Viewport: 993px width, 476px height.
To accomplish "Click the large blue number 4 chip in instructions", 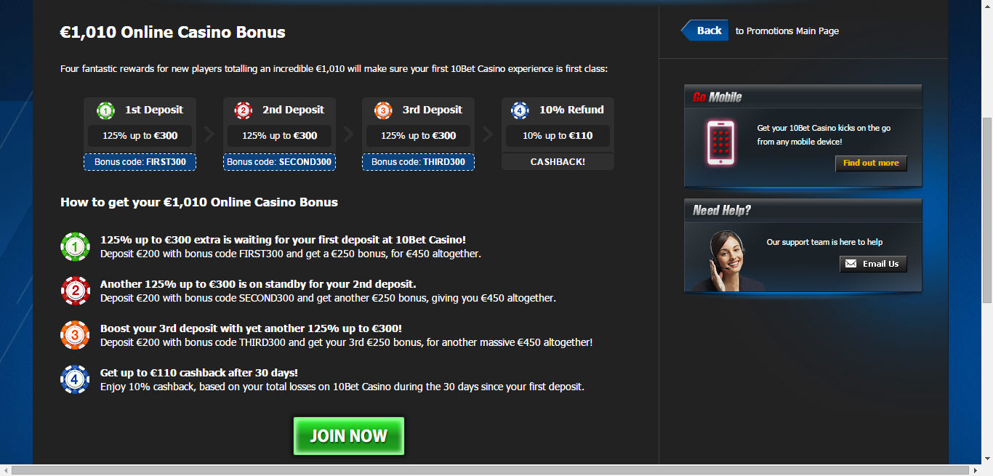I will [x=75, y=379].
